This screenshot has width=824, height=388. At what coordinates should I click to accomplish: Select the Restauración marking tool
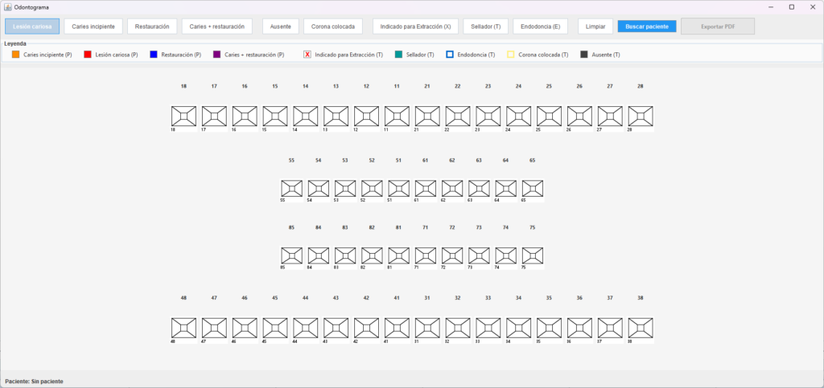tap(152, 27)
